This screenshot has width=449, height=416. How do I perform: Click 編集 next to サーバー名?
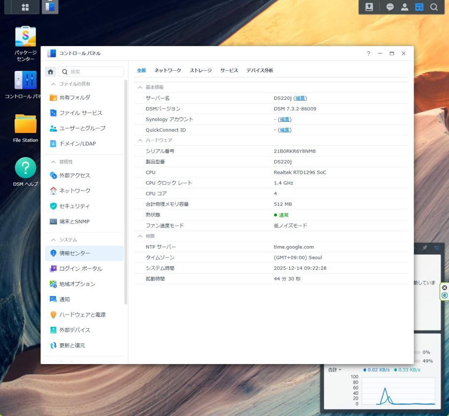coord(300,98)
